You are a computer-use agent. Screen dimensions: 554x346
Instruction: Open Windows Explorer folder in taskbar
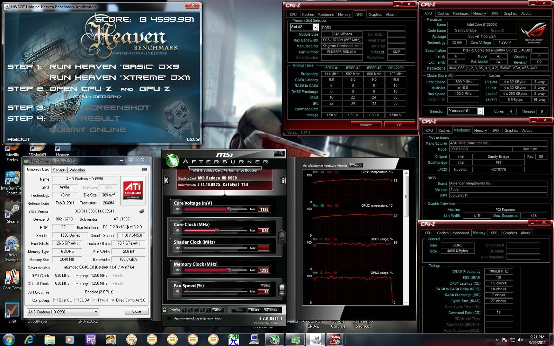[50, 339]
